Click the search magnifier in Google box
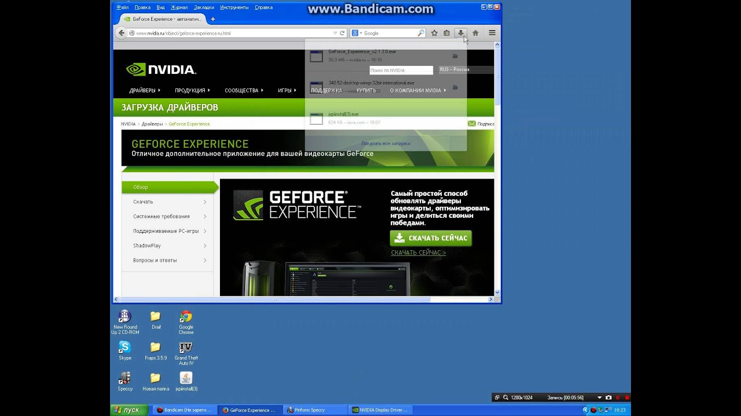The height and width of the screenshot is (416, 741). 421,33
